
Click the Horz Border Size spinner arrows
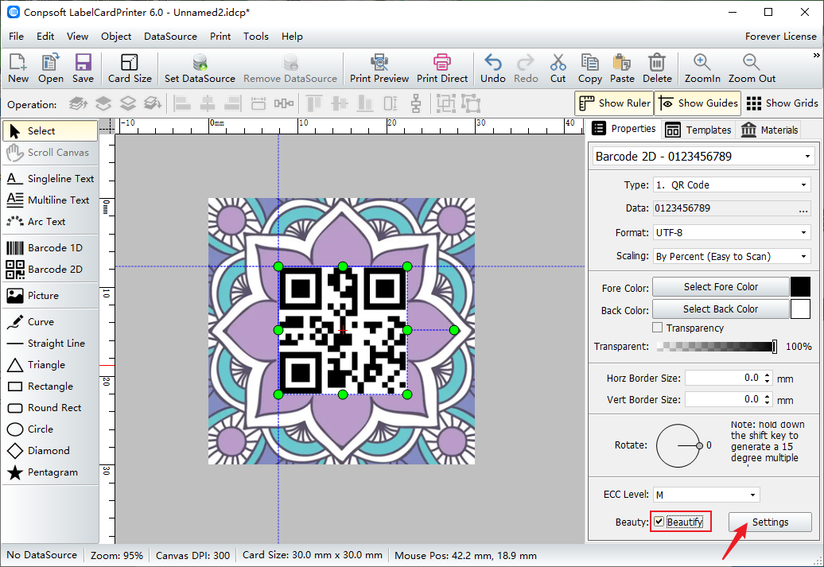(x=768, y=378)
